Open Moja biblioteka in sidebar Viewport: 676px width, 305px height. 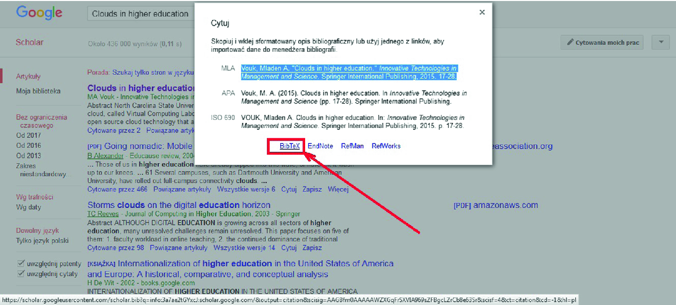tap(38, 91)
